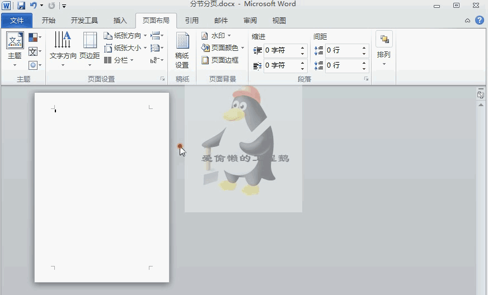The image size is (488, 295).
Task: Open the 分栏 columns dropdown
Action: pos(120,60)
